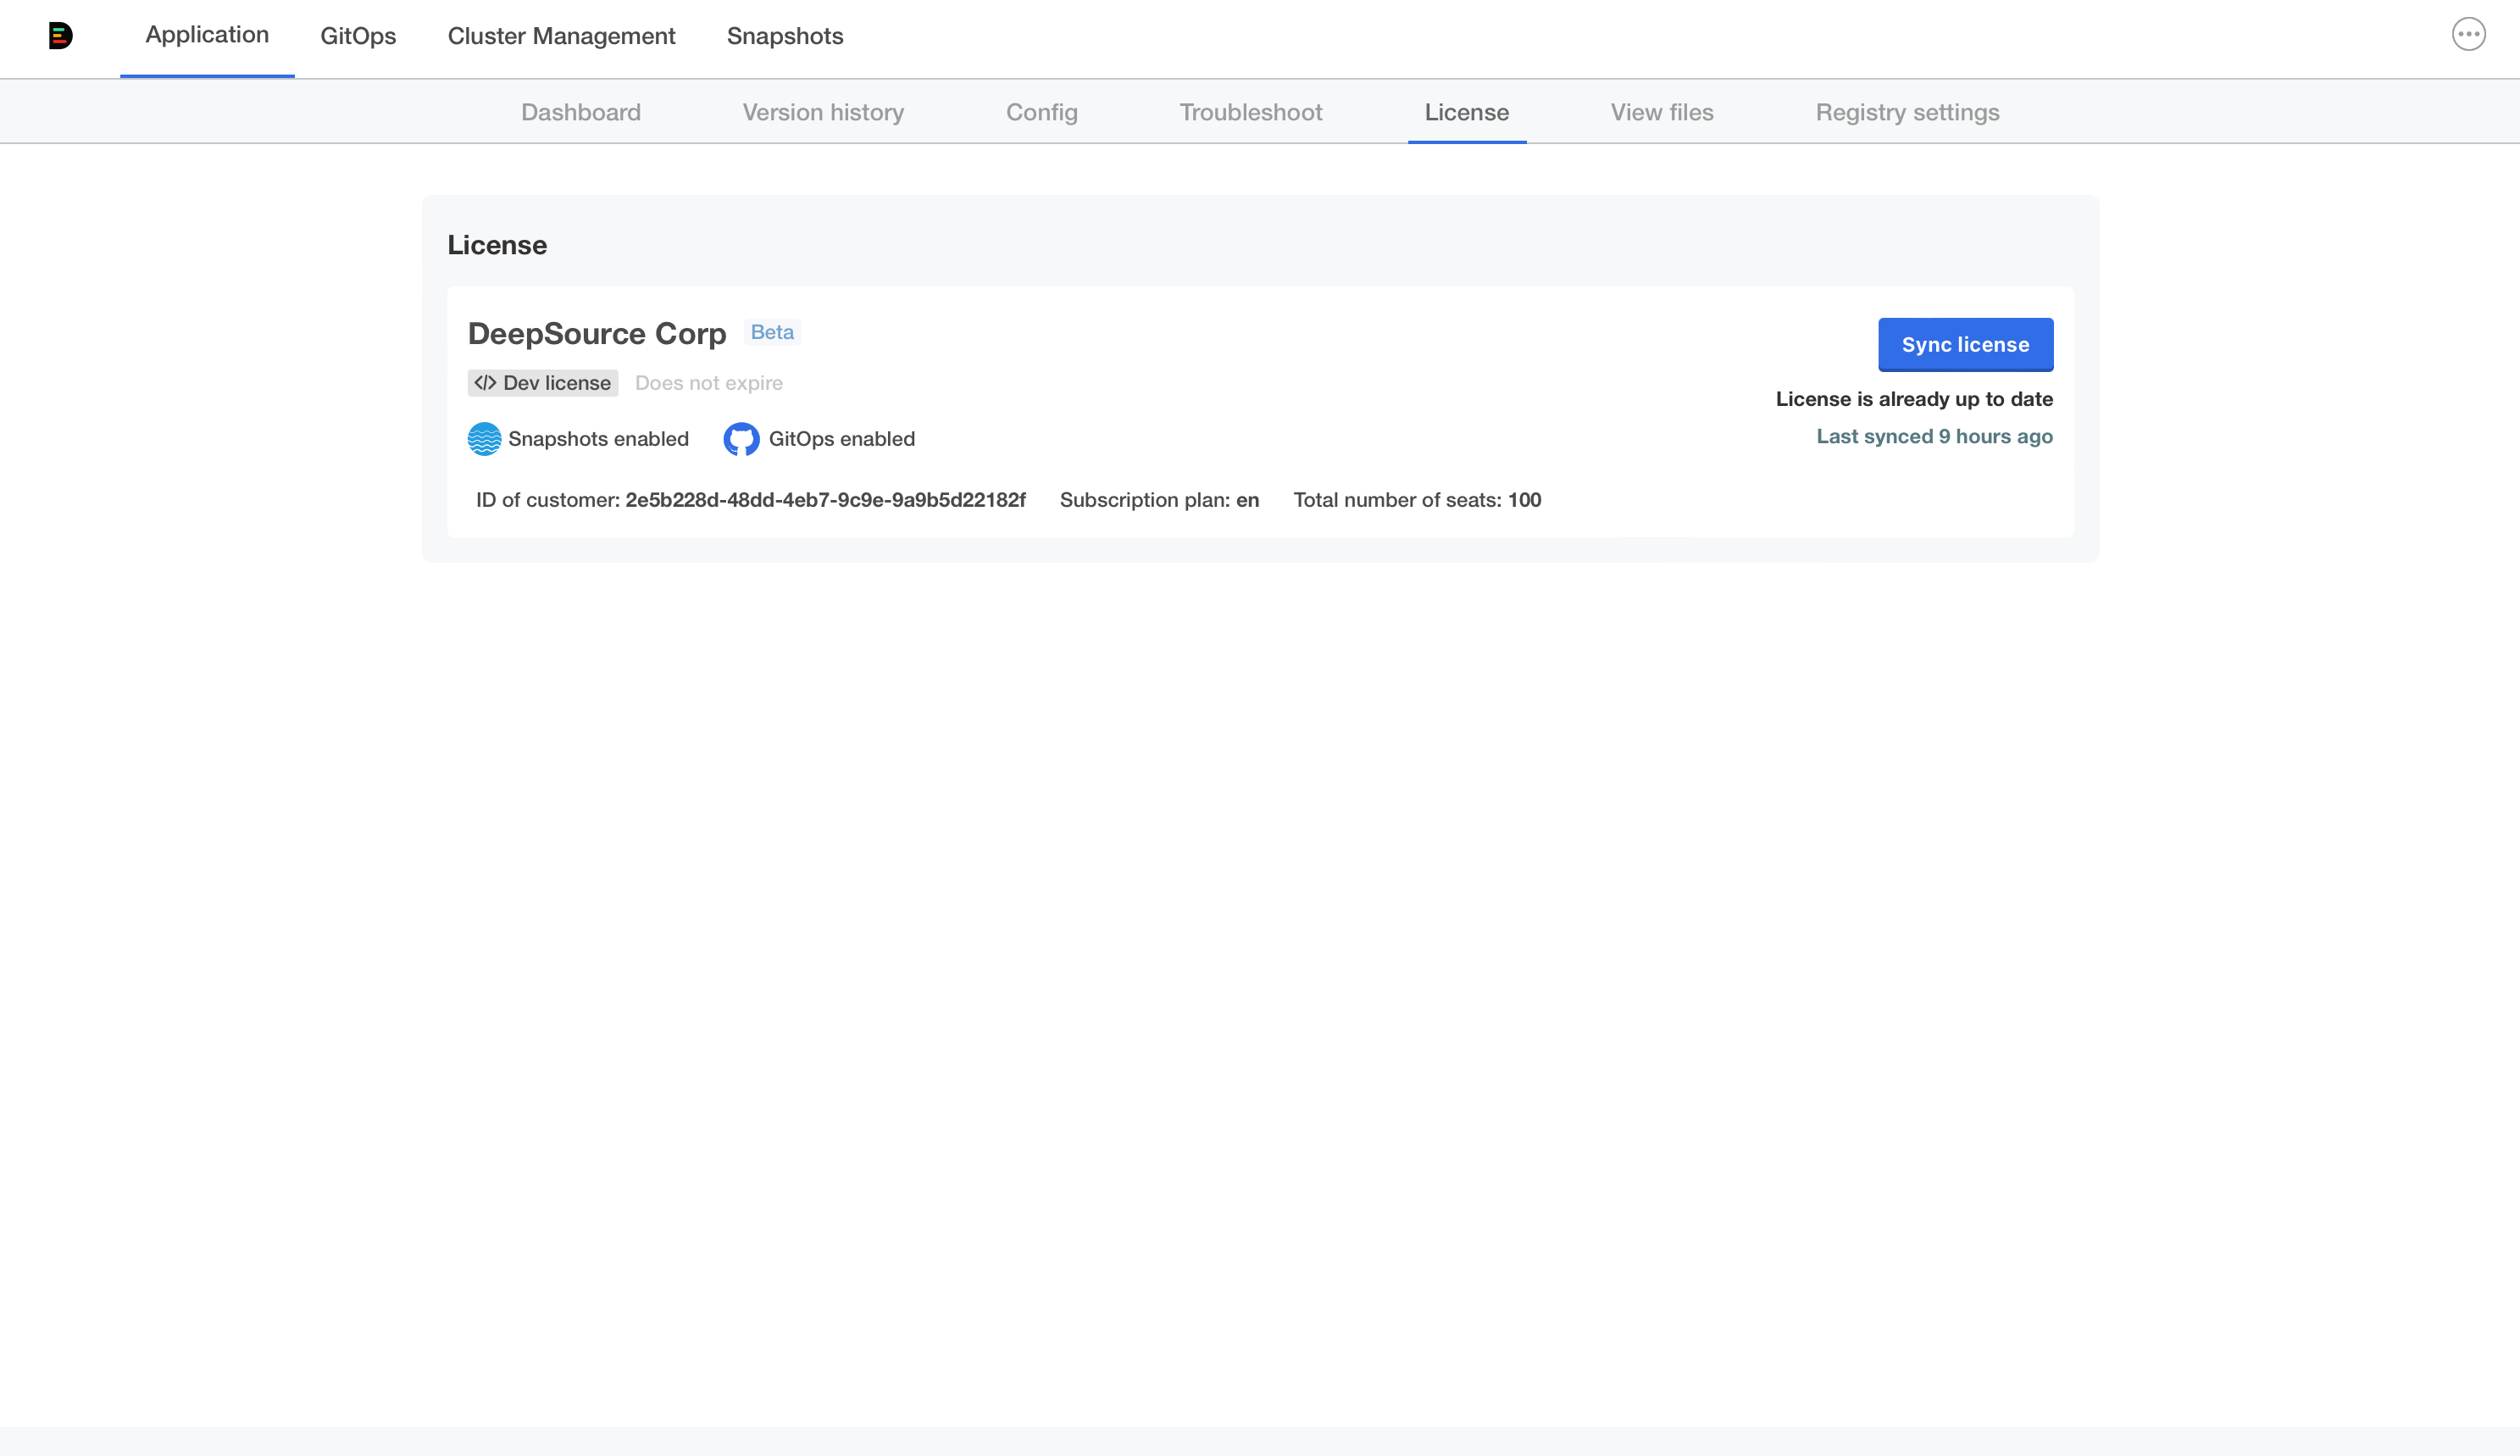2520x1456 pixels.
Task: Open GitOps in top navigation
Action: click(358, 37)
